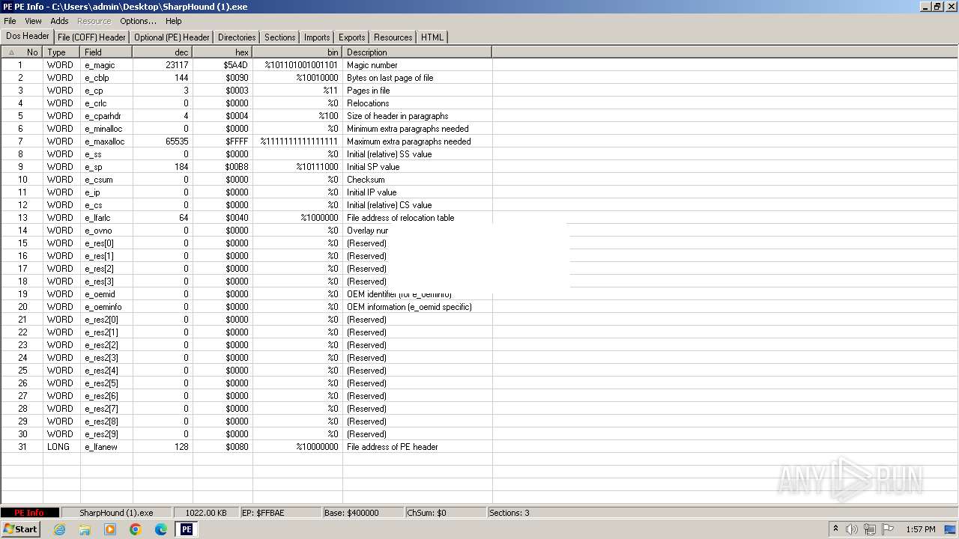Switch to the Exports tab

point(351,37)
